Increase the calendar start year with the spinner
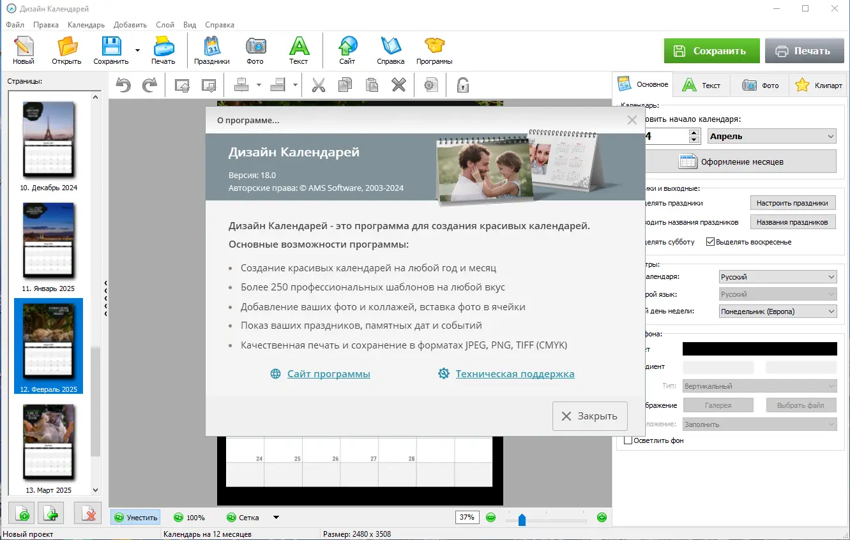 point(694,132)
